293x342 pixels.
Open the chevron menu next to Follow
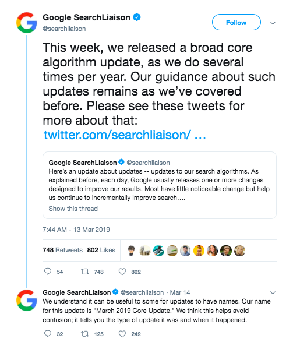point(273,23)
